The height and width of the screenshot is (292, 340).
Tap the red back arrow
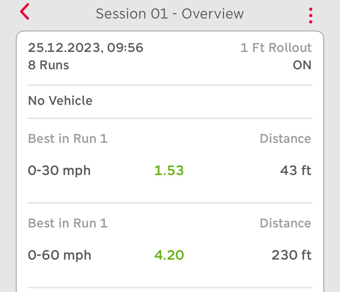click(25, 12)
